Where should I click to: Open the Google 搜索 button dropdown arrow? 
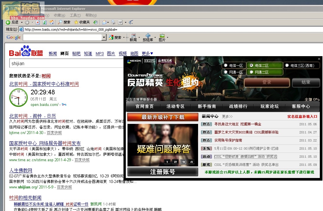click(124, 37)
